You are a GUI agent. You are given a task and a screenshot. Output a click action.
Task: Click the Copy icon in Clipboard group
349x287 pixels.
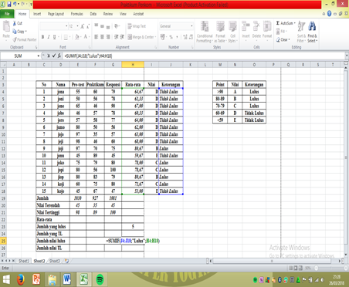15,32
